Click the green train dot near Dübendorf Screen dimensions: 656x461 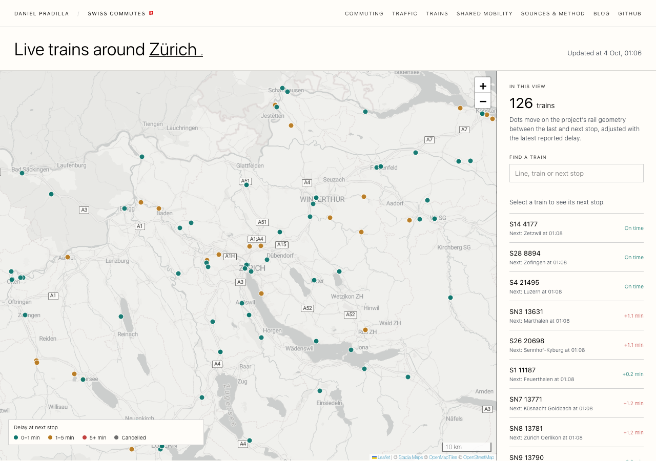(x=267, y=260)
